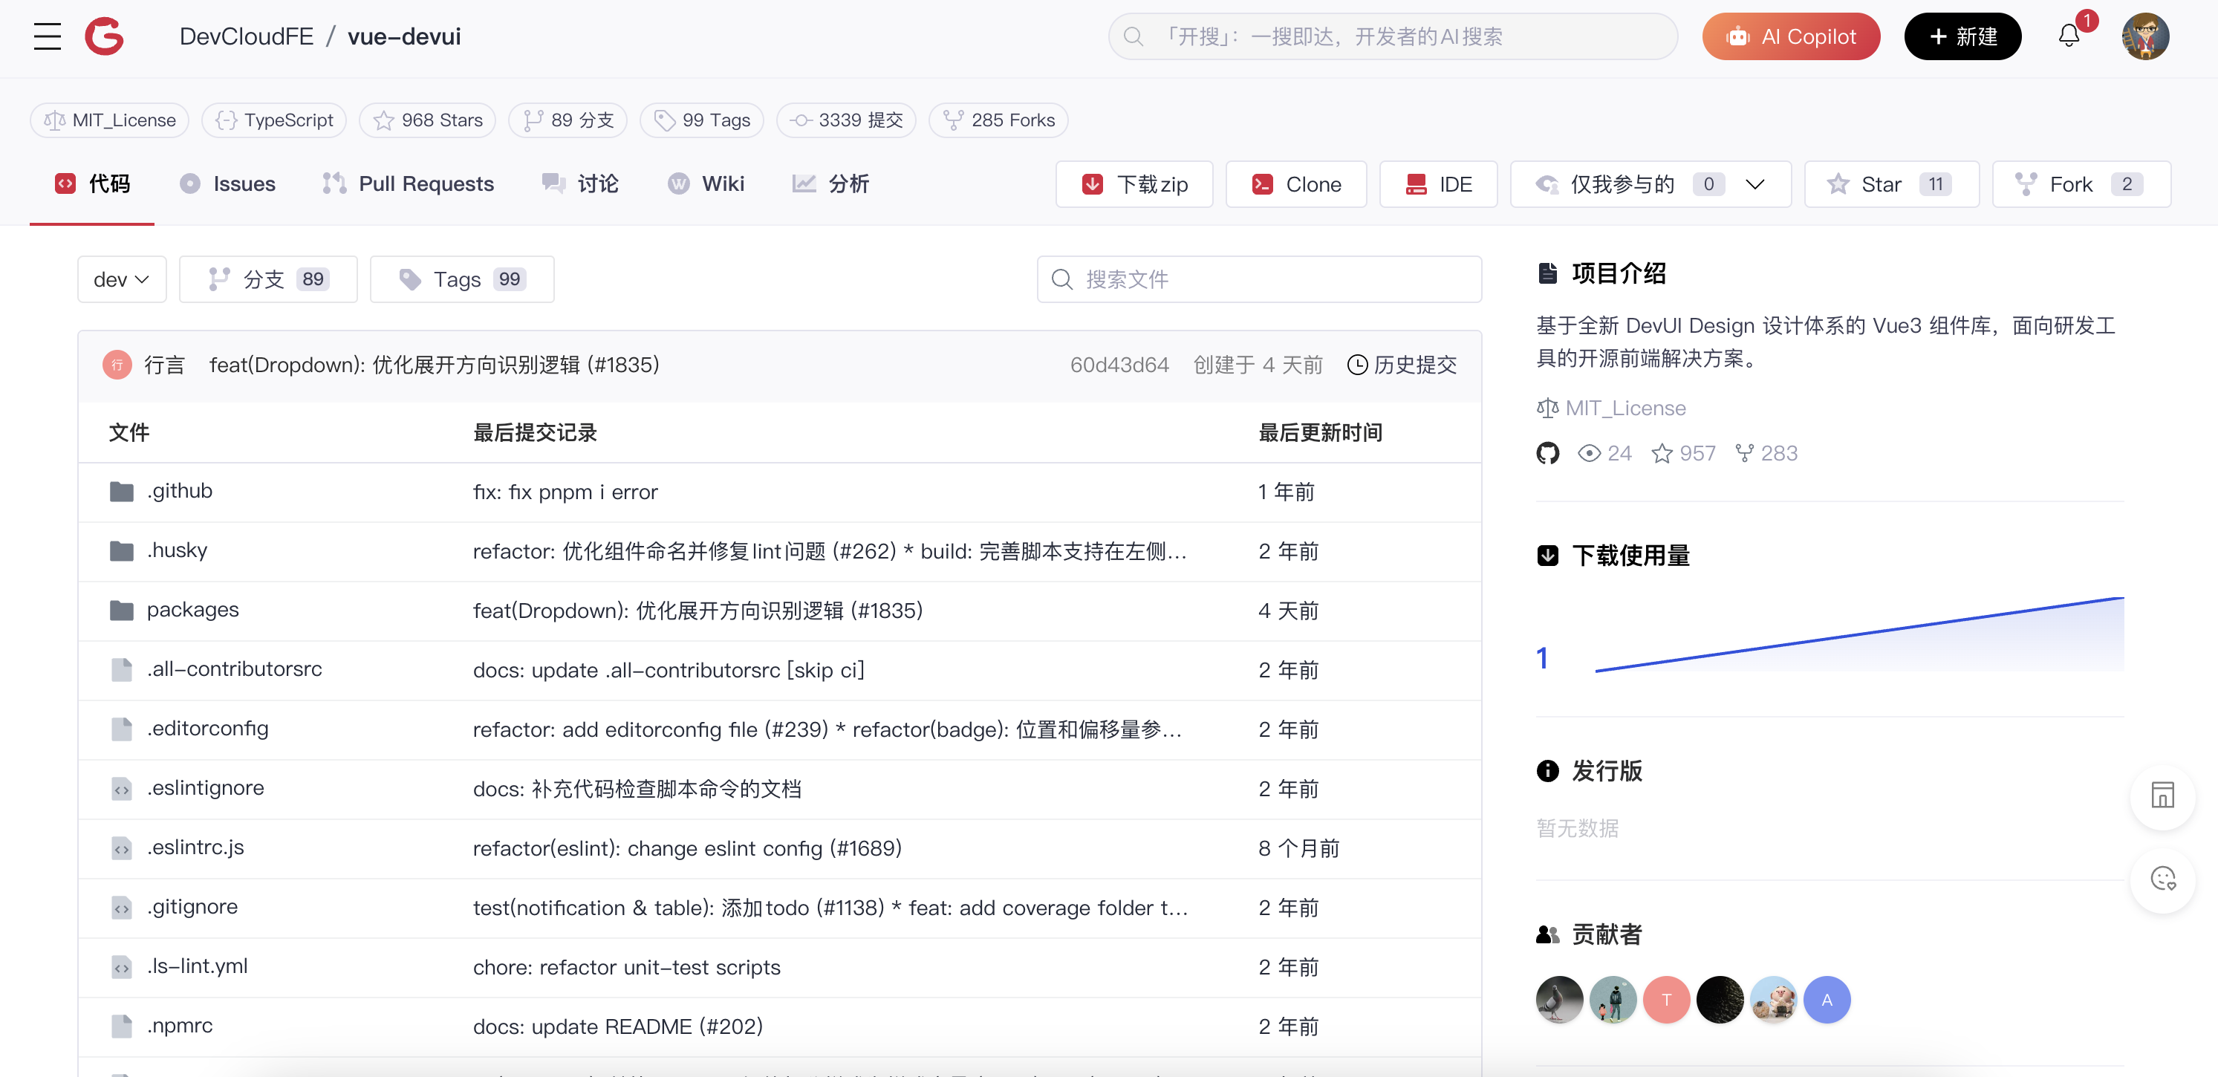The width and height of the screenshot is (2218, 1077).
Task: Click the GitHub mirror icon
Action: [x=1547, y=454]
